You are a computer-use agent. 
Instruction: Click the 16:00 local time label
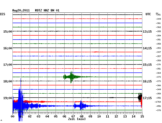click(x=8, y=48)
